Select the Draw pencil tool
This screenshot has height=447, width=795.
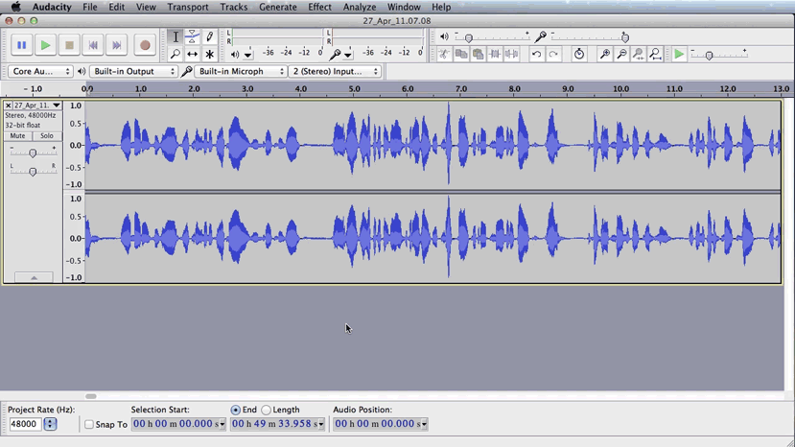pos(209,36)
